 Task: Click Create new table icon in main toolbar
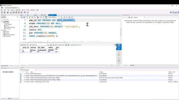(x=14, y=12)
